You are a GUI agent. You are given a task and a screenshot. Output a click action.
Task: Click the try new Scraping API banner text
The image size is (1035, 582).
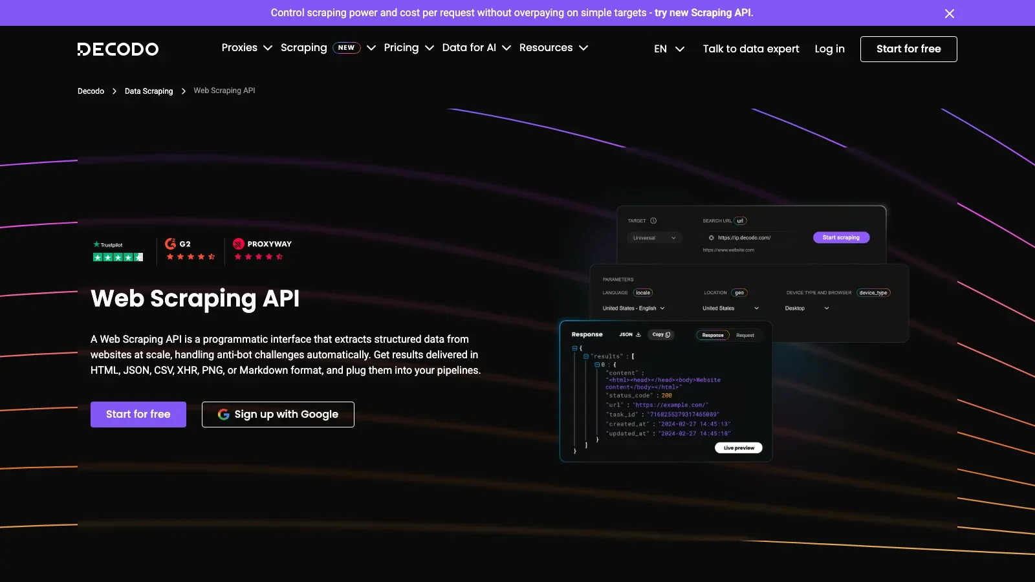coord(704,13)
